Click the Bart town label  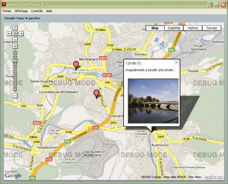[40, 105]
